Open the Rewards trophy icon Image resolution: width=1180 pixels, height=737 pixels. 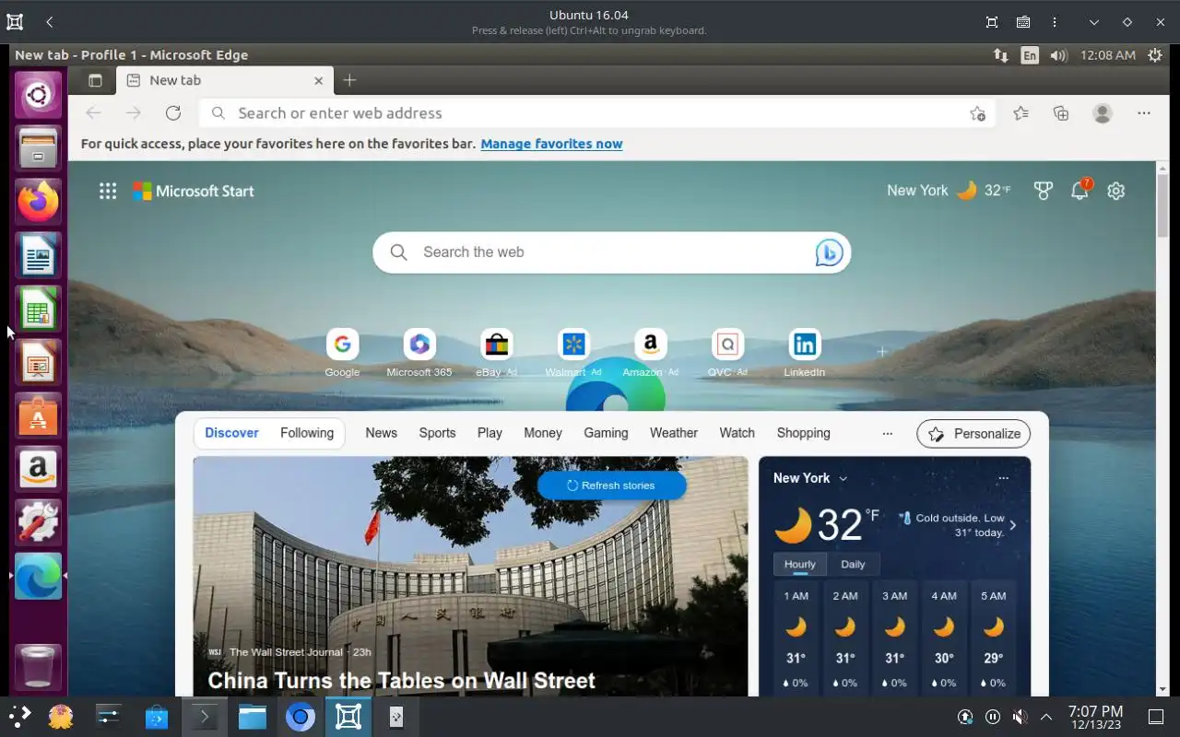[x=1043, y=191]
